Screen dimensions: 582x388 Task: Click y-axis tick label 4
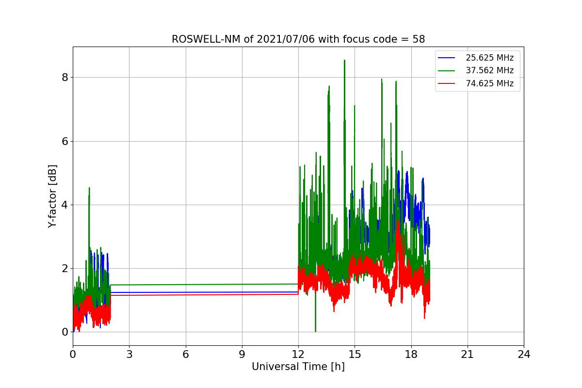tap(65, 205)
